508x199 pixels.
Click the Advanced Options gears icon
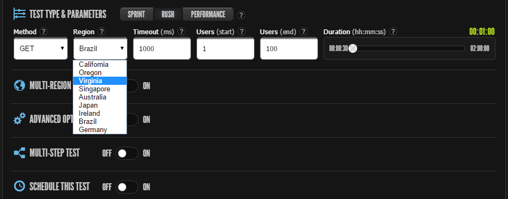coord(20,120)
